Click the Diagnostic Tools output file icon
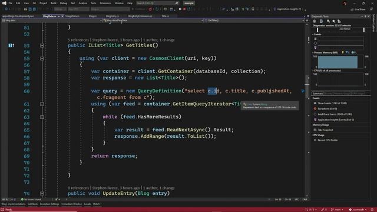Image resolution: width=377 pixels, height=212 pixels. point(321,21)
